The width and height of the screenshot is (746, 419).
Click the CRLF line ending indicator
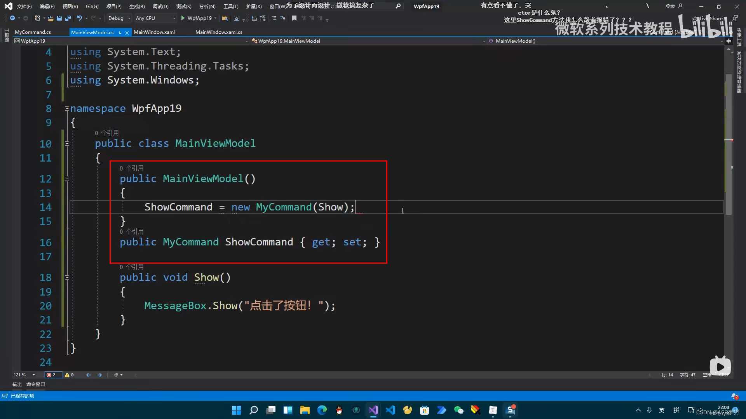coord(723,375)
